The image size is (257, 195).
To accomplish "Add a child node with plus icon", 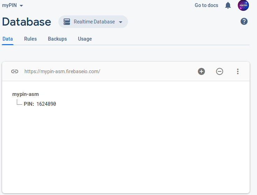I will coord(201,71).
